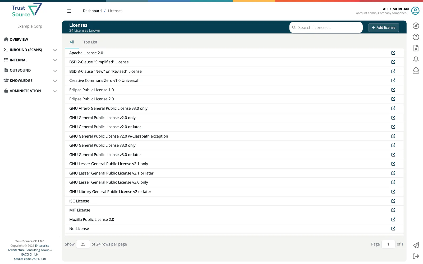Open external link for No-License row
423x264 pixels.
393,229
